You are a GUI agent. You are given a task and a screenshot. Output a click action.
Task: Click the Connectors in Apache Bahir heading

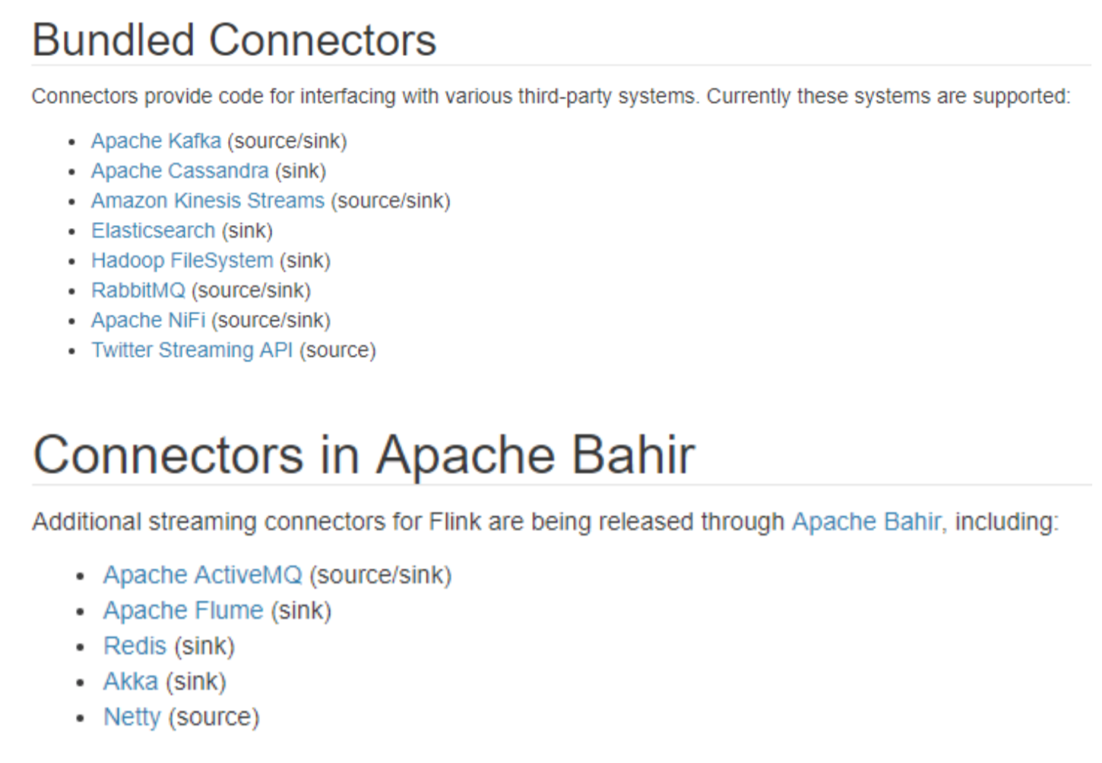(364, 455)
